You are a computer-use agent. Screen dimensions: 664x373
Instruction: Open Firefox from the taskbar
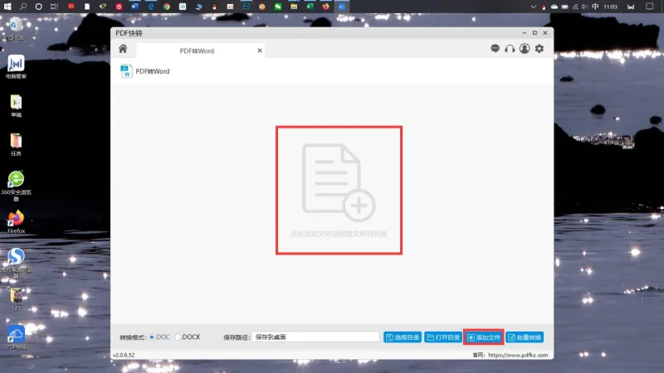coord(325,7)
